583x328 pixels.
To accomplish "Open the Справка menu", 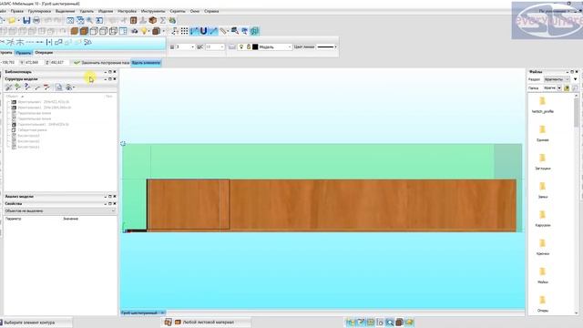I will [211, 11].
